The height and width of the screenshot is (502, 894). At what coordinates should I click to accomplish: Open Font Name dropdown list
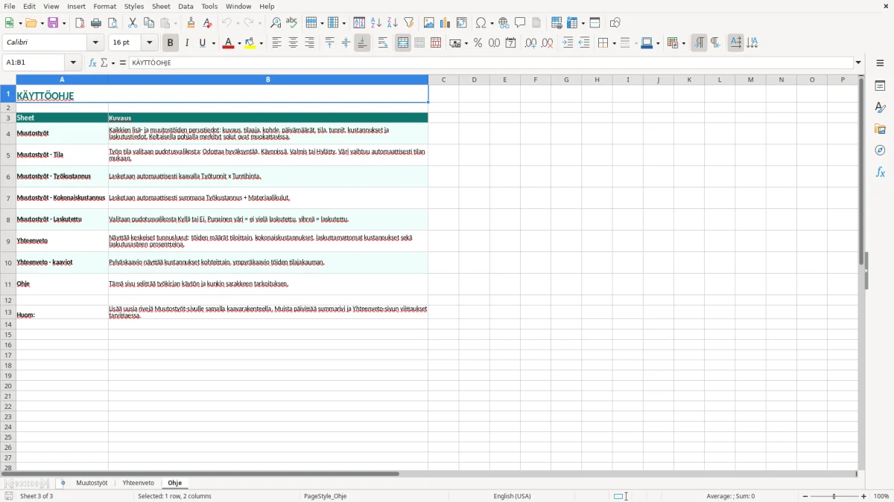click(96, 43)
